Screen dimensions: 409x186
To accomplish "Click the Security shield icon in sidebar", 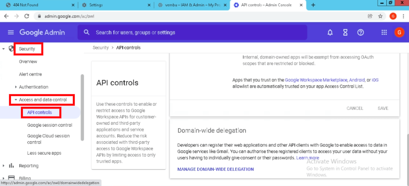I will (x=11, y=49).
